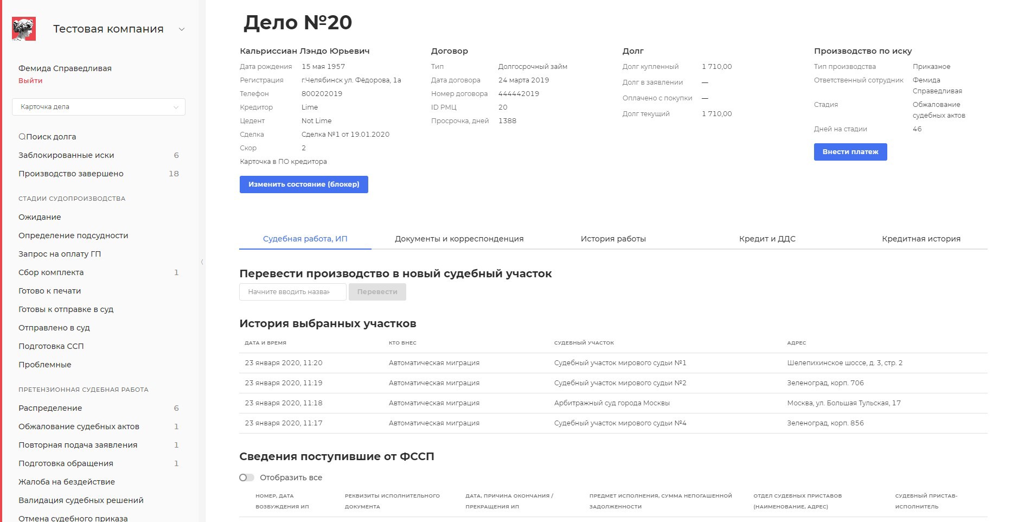Open Производство завершено list
Screen dimensions: 1031x522
pos(71,174)
